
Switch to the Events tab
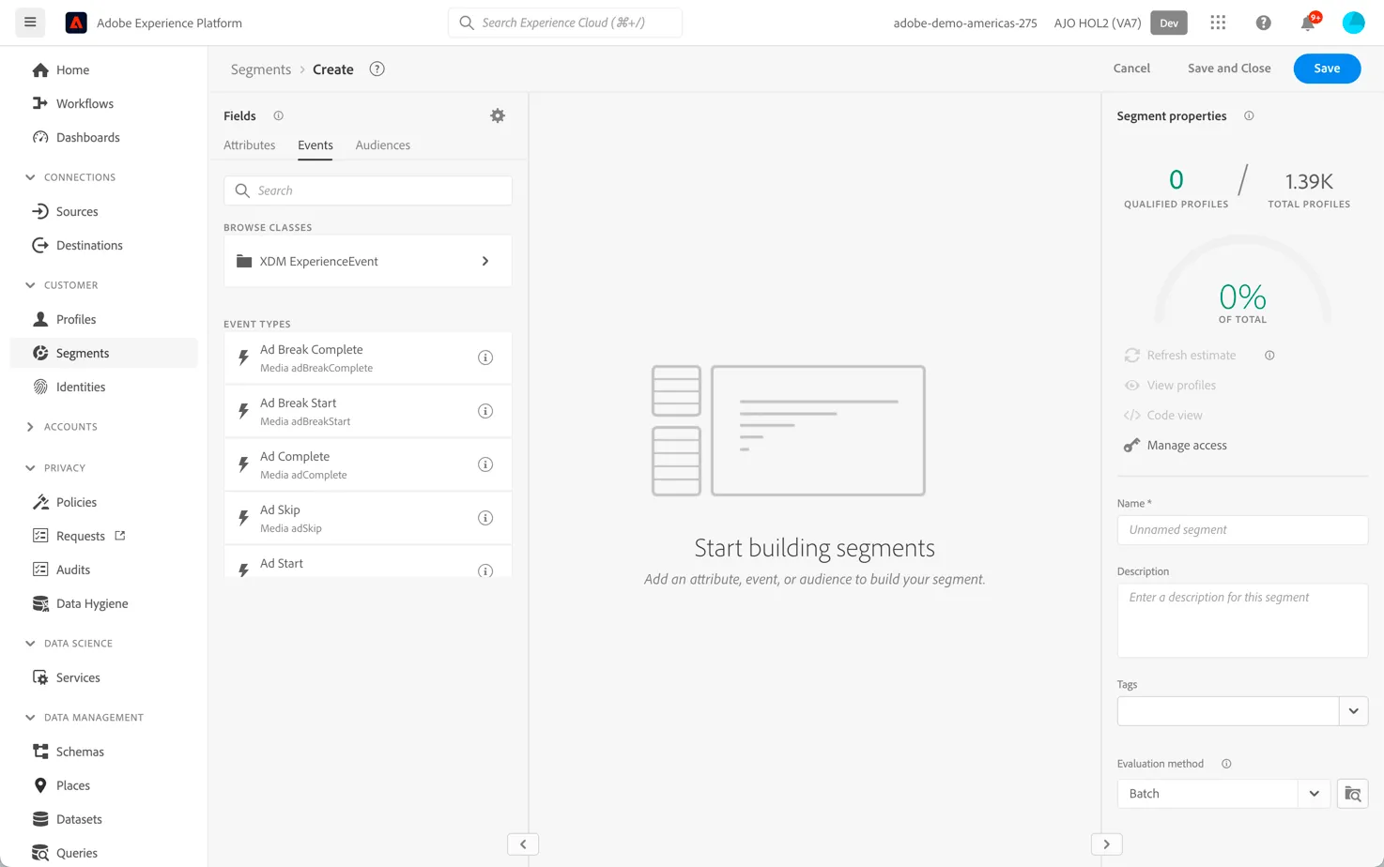coord(315,145)
